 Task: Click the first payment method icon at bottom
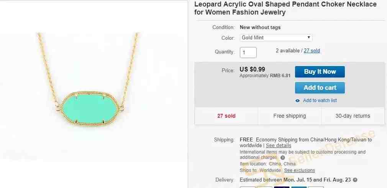248,187
